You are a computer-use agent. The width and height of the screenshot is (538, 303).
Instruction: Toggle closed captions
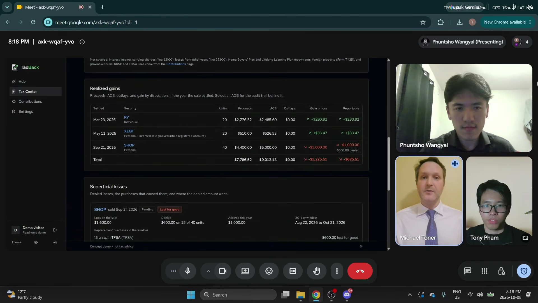click(293, 271)
